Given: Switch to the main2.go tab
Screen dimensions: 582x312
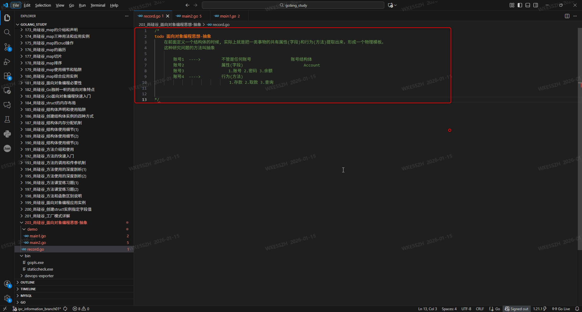Looking at the screenshot, I should [191, 16].
